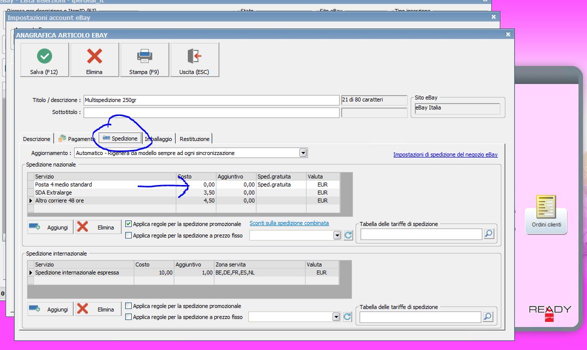Switch to the Descrizione tab
The height and width of the screenshot is (350, 587).
37,139
